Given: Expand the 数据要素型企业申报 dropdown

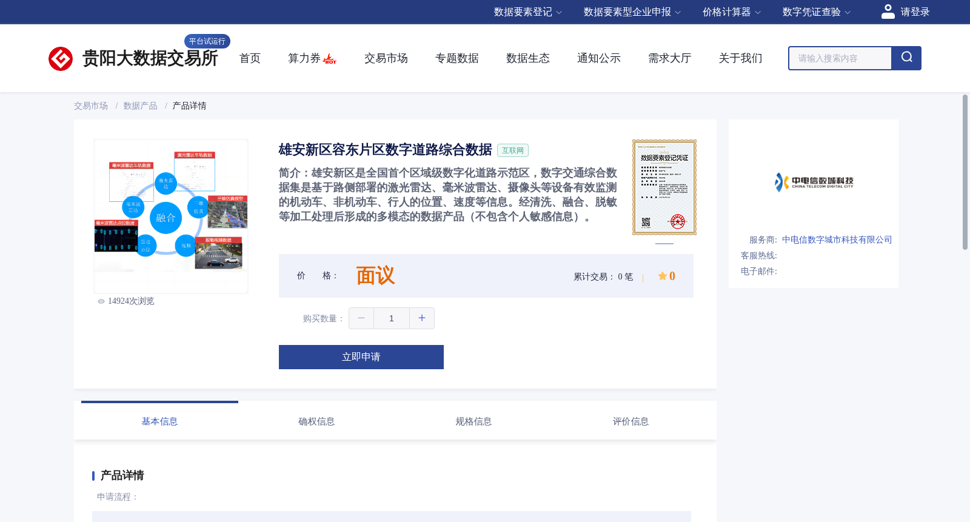Looking at the screenshot, I should [x=632, y=12].
